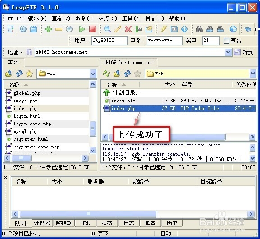Click the lightning bolt quick connect icon
Screen dimensions: 260x239
click(164, 29)
